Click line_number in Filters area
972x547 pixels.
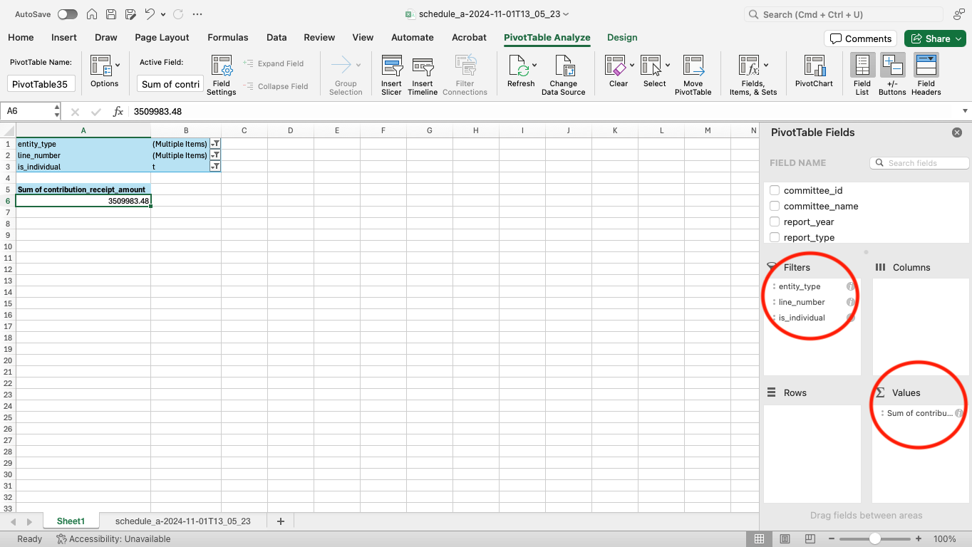coord(802,302)
